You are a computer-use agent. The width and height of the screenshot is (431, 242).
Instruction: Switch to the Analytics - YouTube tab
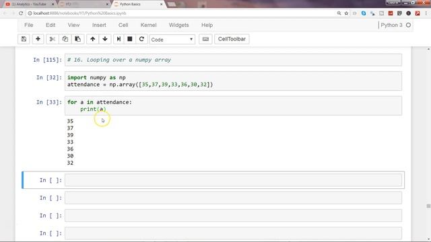pos(28,4)
